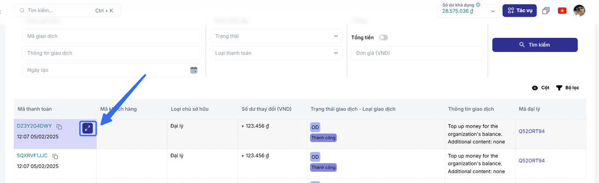The height and width of the screenshot is (183, 599).
Task: Focus the Tìm kiếm search box
Action: point(67,10)
